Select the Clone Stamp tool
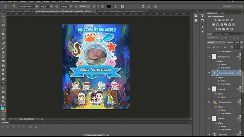Screen dimensions: 244x137 [3, 52]
